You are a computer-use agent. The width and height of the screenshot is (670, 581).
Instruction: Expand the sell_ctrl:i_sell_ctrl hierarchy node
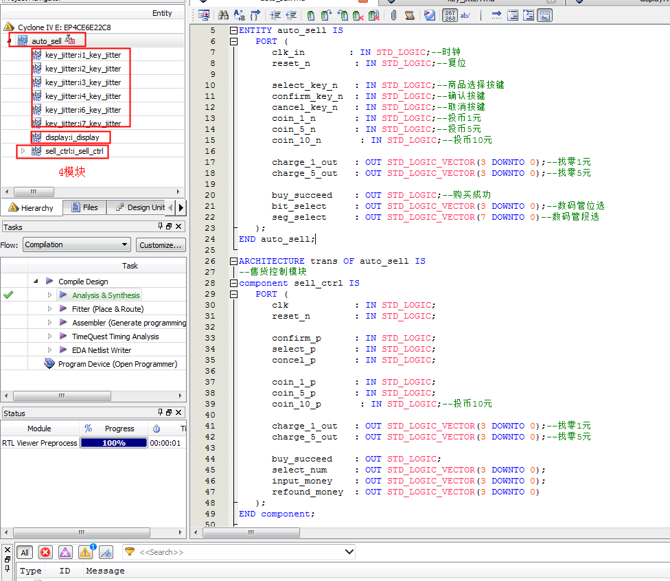pyautogui.click(x=23, y=151)
